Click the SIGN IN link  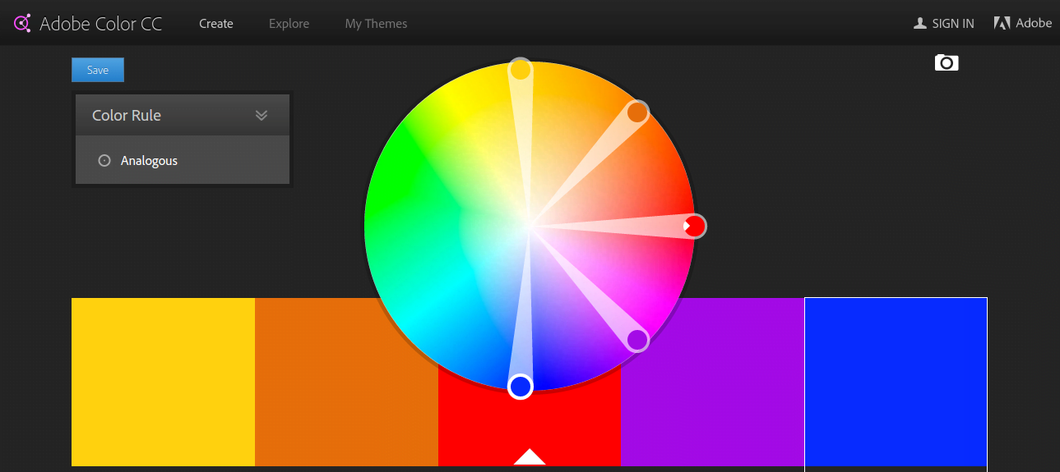pyautogui.click(x=953, y=24)
